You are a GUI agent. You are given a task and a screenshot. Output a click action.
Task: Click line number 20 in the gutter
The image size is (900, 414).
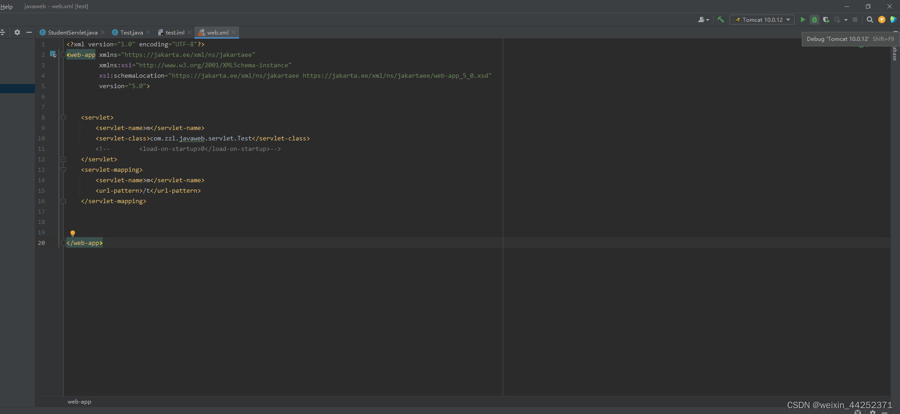pyautogui.click(x=41, y=243)
